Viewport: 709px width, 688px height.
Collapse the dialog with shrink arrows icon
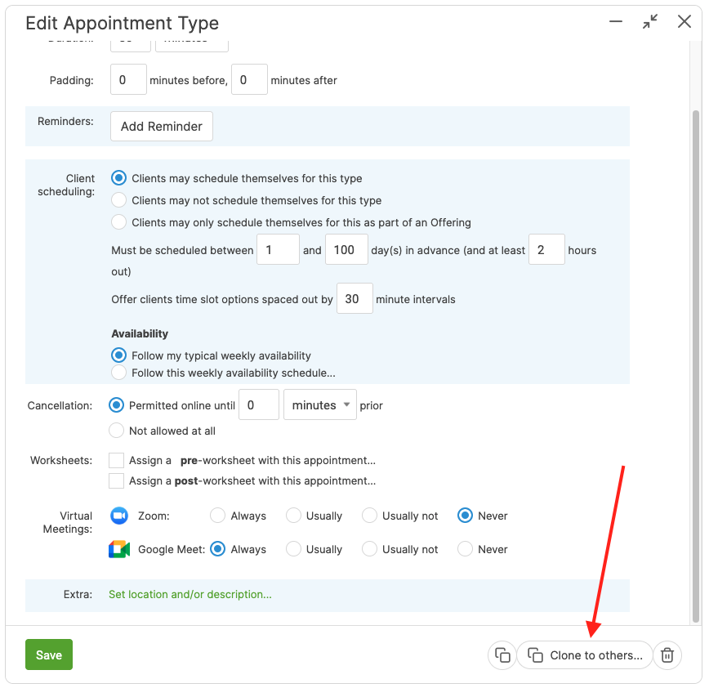(x=650, y=22)
